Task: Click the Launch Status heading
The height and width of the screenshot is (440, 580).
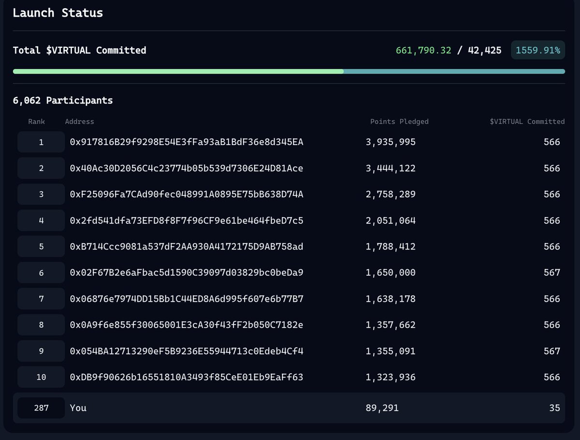Action: (58, 13)
